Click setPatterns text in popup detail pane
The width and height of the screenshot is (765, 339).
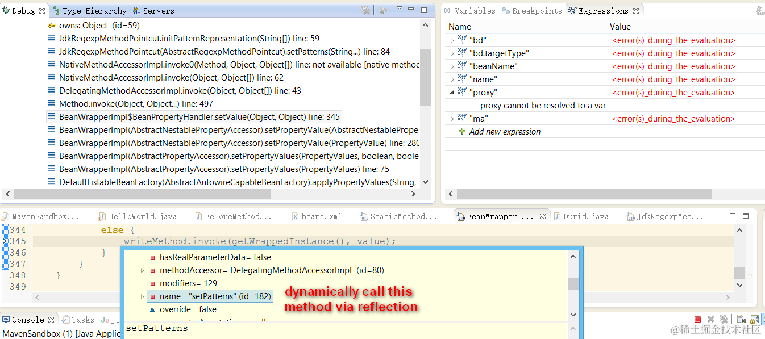pos(157,328)
